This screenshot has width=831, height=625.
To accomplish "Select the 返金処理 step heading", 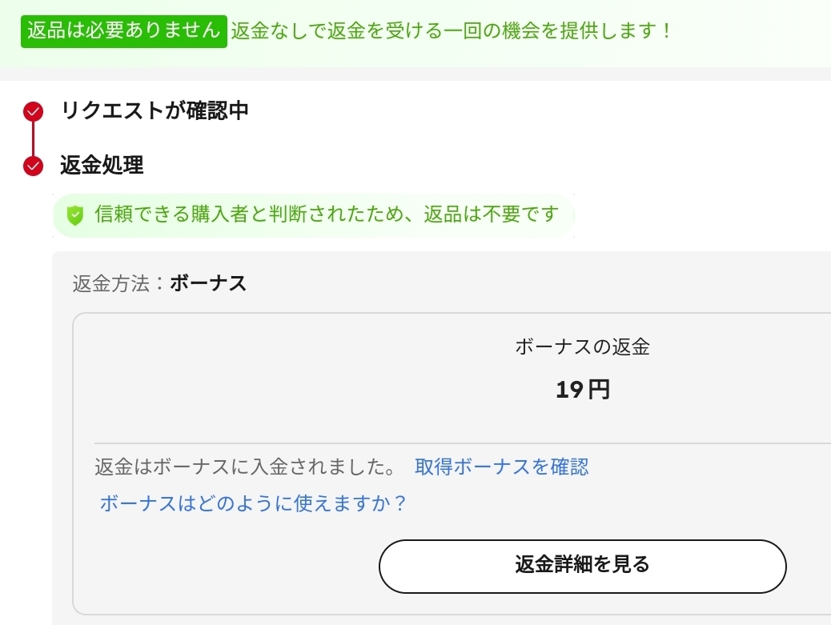I will [x=102, y=166].
